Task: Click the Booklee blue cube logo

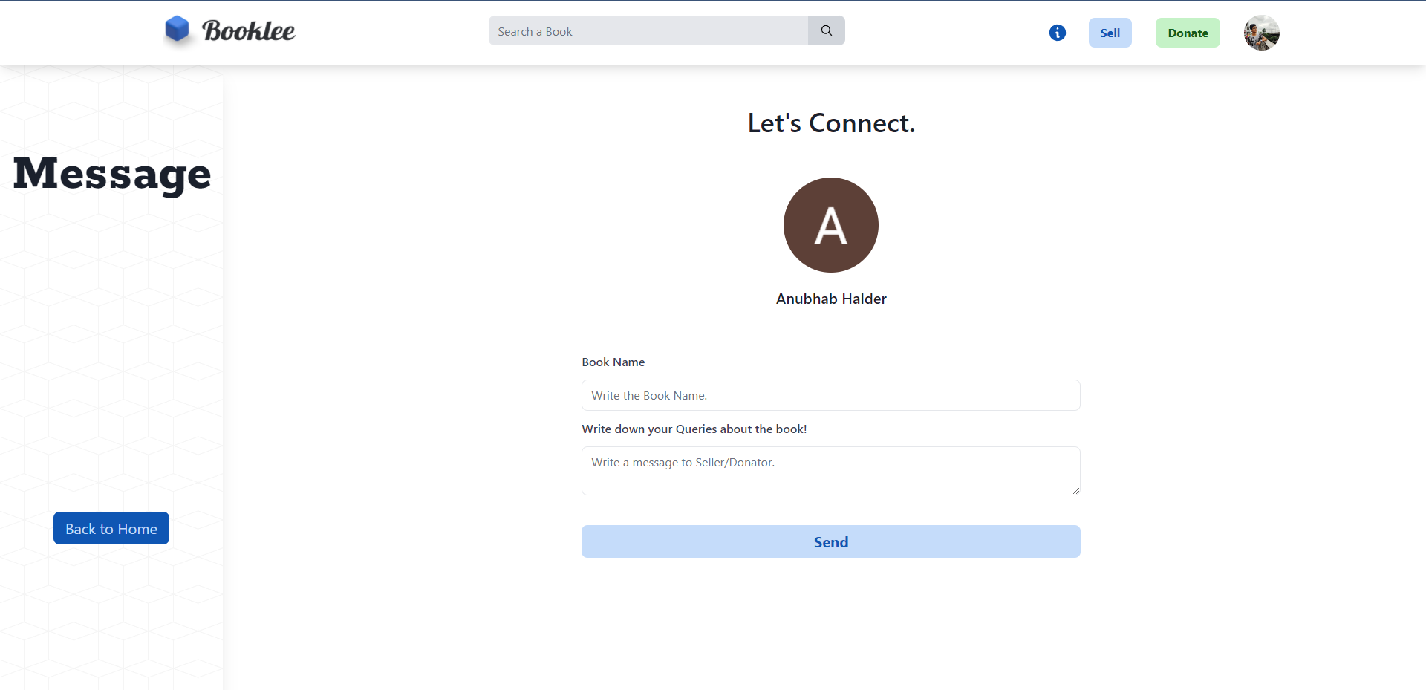Action: click(x=177, y=30)
